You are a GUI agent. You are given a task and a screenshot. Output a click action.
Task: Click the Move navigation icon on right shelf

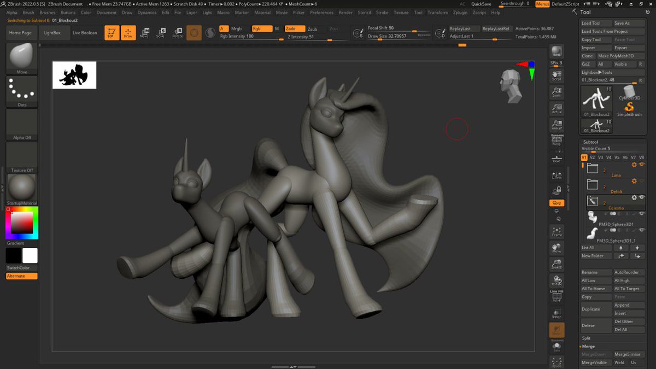[x=557, y=248]
